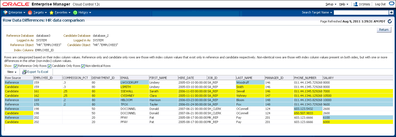Toggle Reference Only Rows checkbox
This screenshot has height=137, width=396.
[x=15, y=66]
